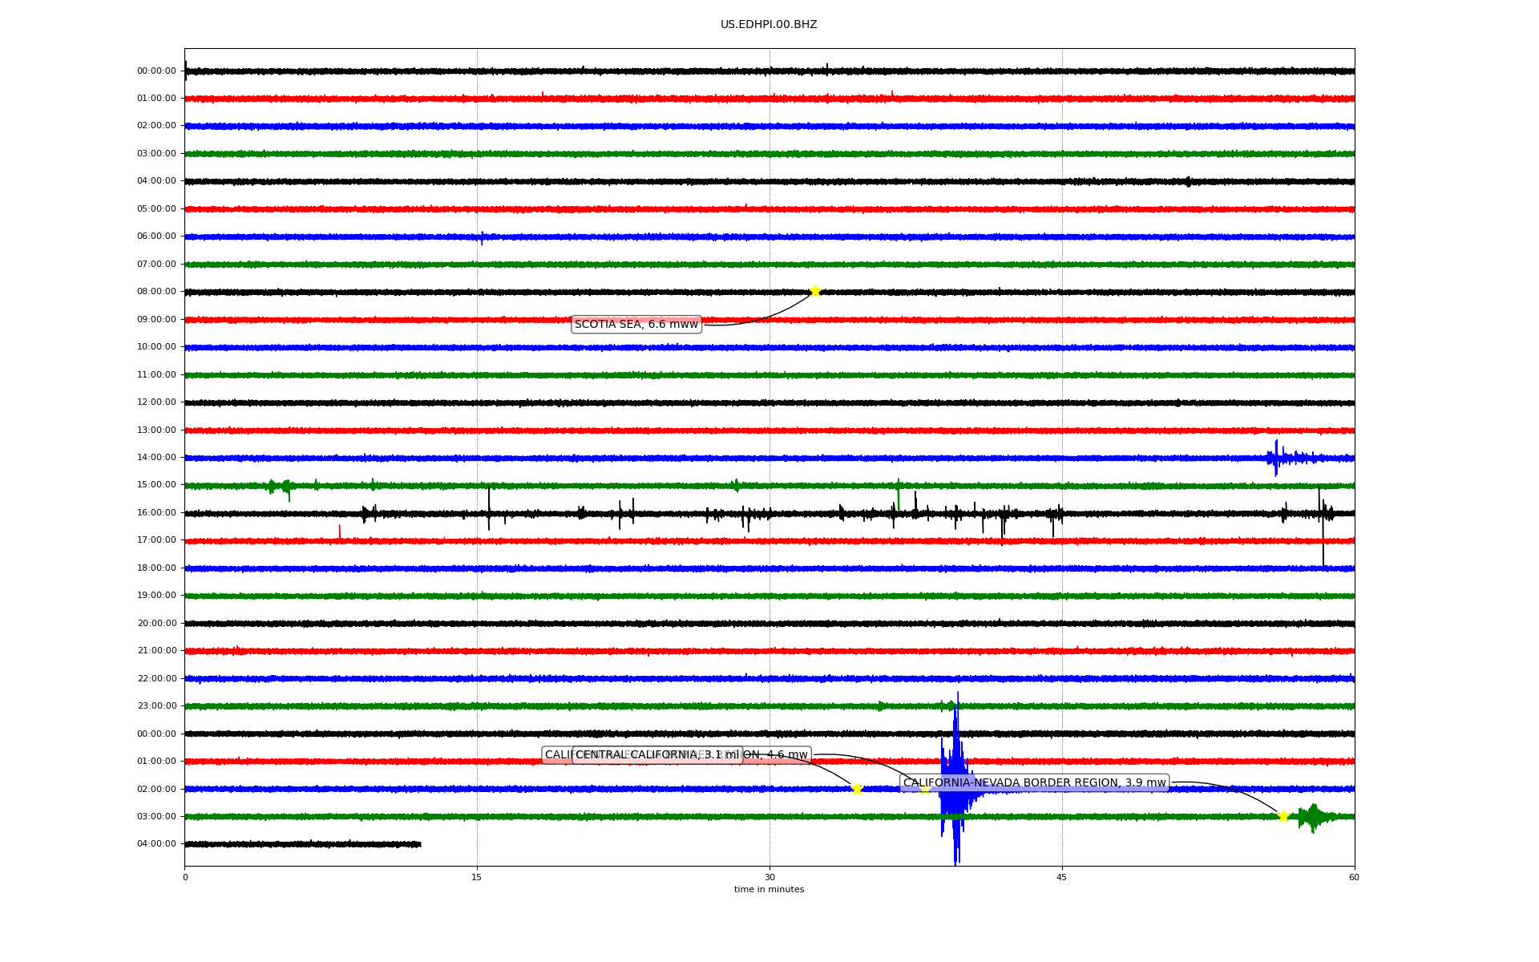Click the 11:00:00 time label
This screenshot has height=962, width=1539.
pyautogui.click(x=156, y=375)
